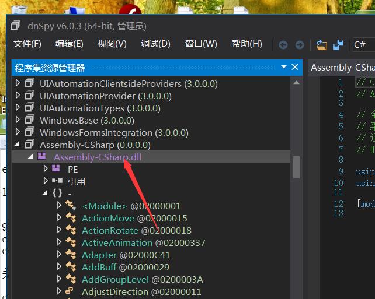Click class icon of ActionRotate
This screenshot has width=375, height=299.
click(x=71, y=230)
